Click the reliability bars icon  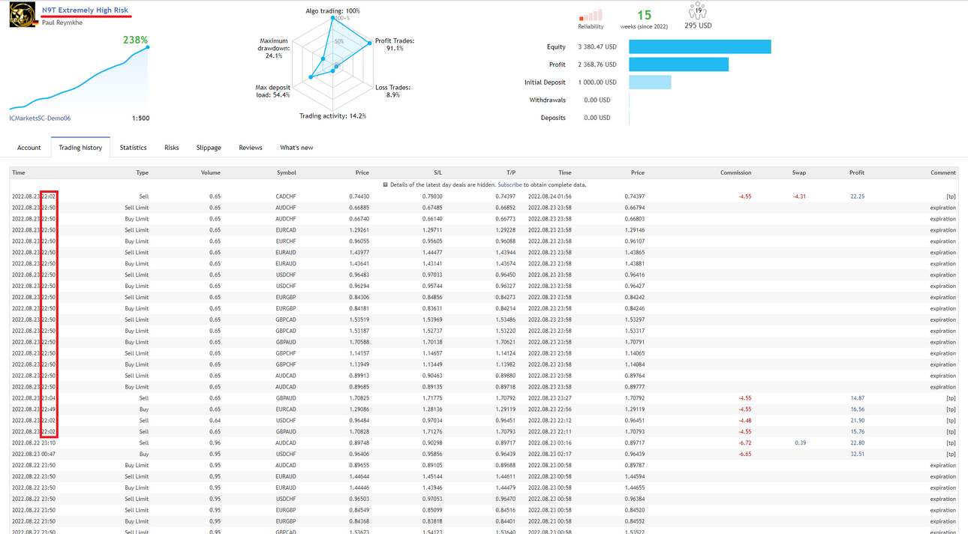pos(591,15)
